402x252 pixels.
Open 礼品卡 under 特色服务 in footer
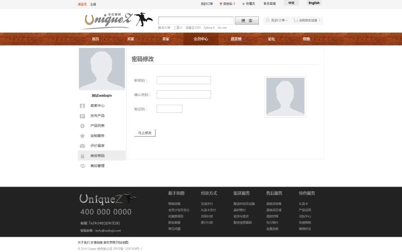[x=303, y=204]
